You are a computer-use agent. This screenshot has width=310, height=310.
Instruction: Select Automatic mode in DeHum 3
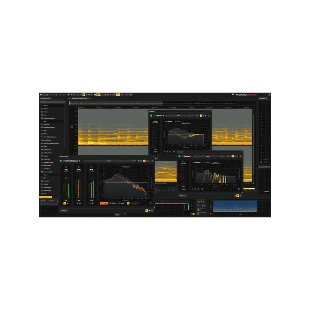[197, 162]
